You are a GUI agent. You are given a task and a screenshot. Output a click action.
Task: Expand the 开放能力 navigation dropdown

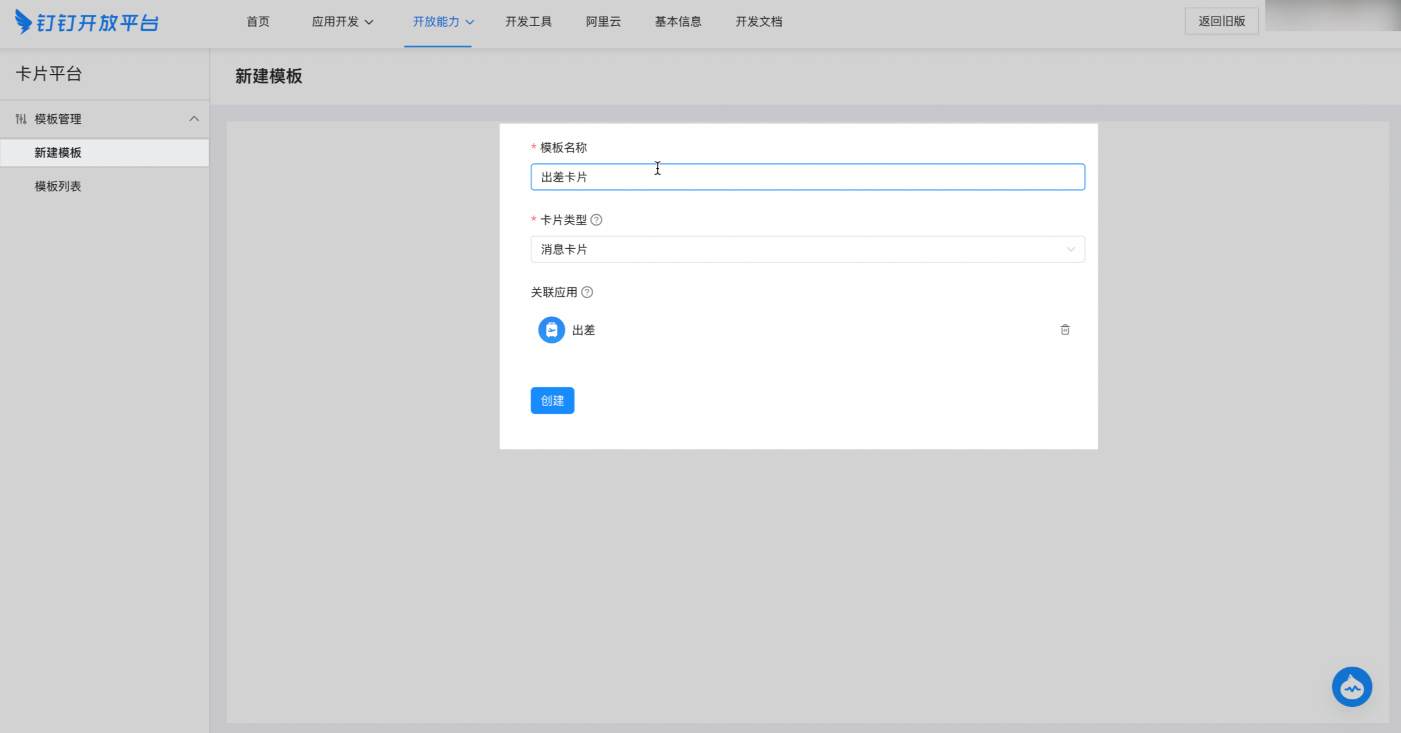pyautogui.click(x=443, y=22)
